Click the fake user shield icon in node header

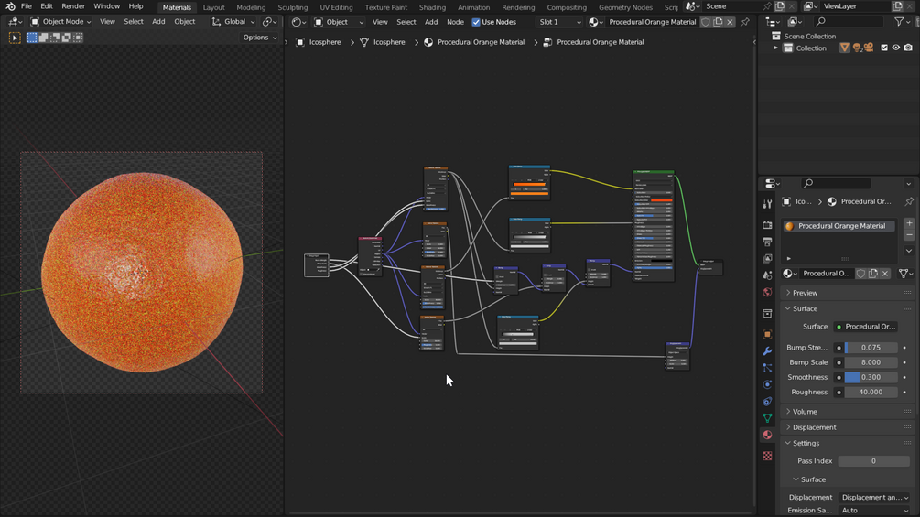tap(706, 22)
